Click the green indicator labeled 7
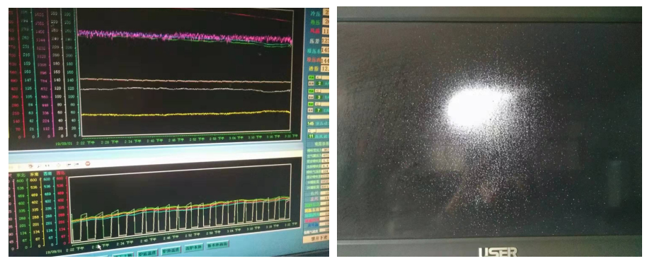This screenshot has height=261, width=652. pos(319,110)
